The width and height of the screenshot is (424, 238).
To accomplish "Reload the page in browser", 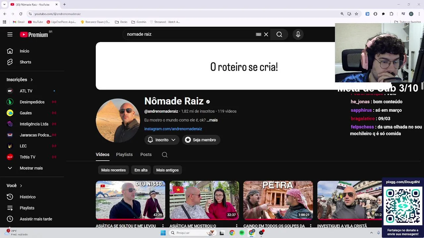I will [21, 14].
